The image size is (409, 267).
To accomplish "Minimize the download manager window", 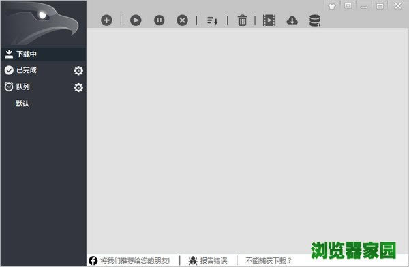I will 364,7.
